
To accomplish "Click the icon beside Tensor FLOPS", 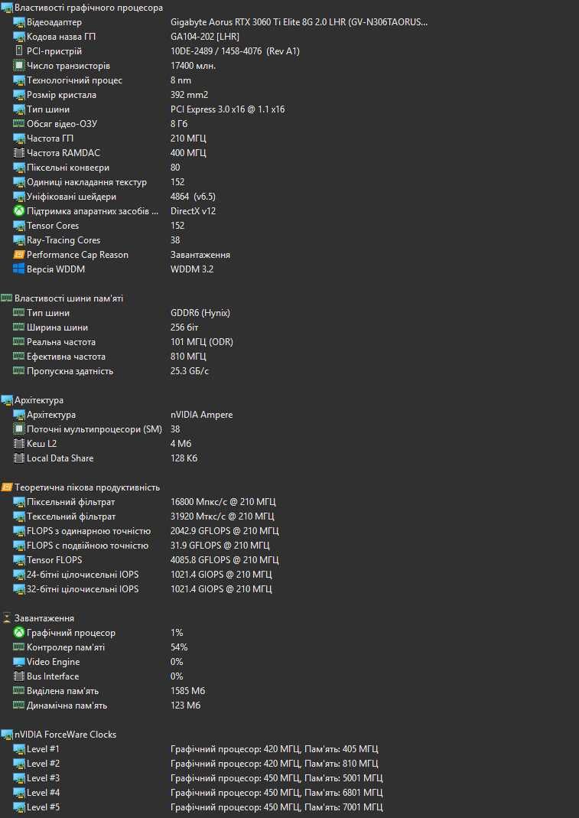I will click(x=19, y=560).
